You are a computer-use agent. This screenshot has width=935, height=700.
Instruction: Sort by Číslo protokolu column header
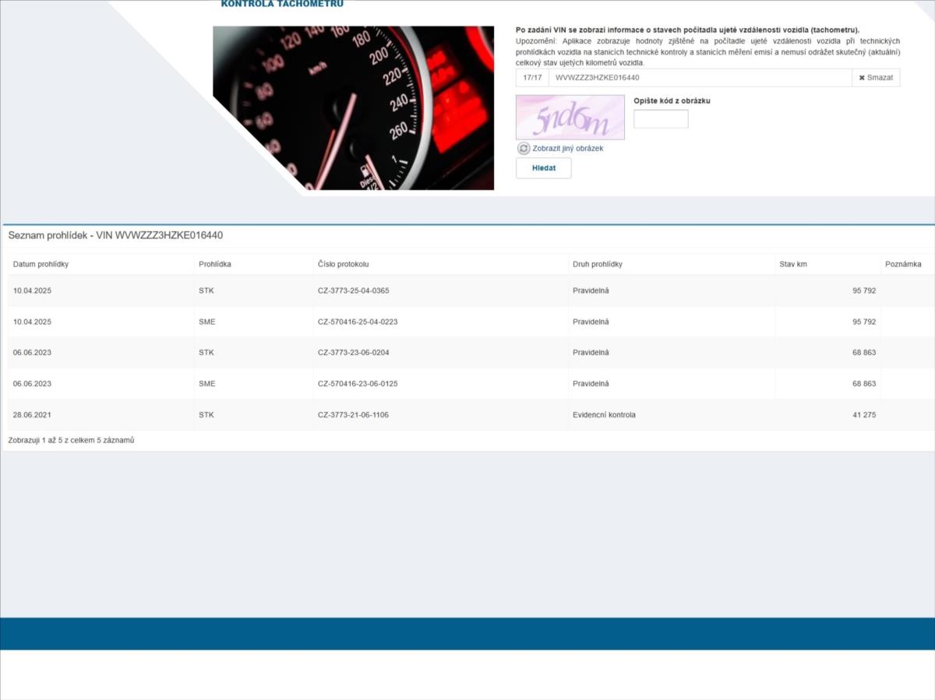(343, 264)
